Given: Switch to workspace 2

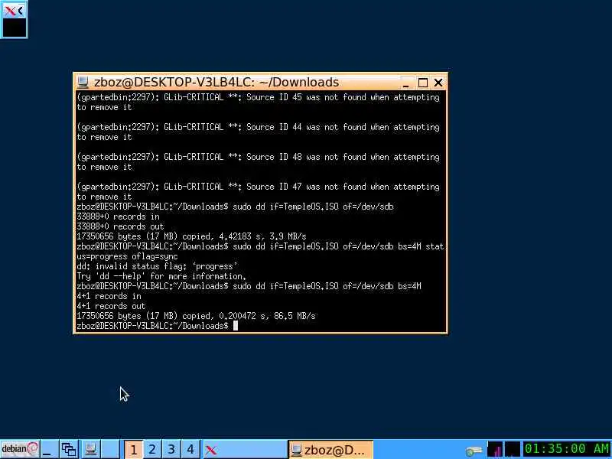Looking at the screenshot, I should click(152, 449).
